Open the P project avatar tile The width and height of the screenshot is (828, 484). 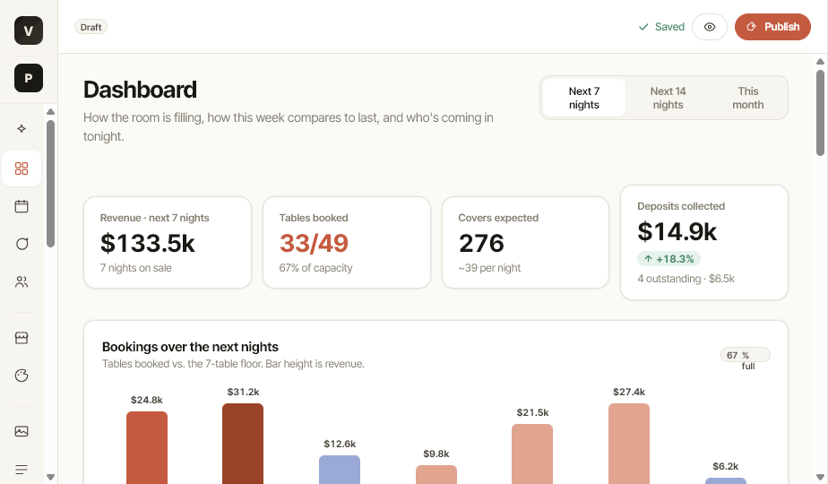[x=29, y=78]
